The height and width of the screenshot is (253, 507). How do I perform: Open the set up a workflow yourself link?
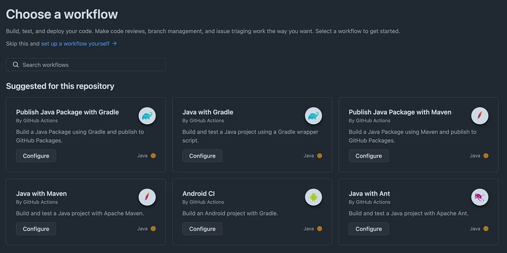click(x=75, y=43)
